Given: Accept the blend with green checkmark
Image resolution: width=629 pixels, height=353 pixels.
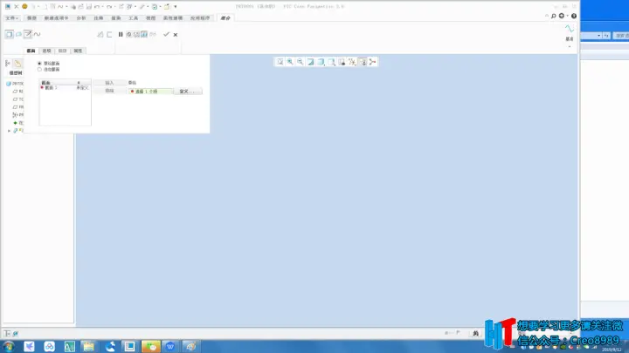Looking at the screenshot, I should (x=166, y=34).
